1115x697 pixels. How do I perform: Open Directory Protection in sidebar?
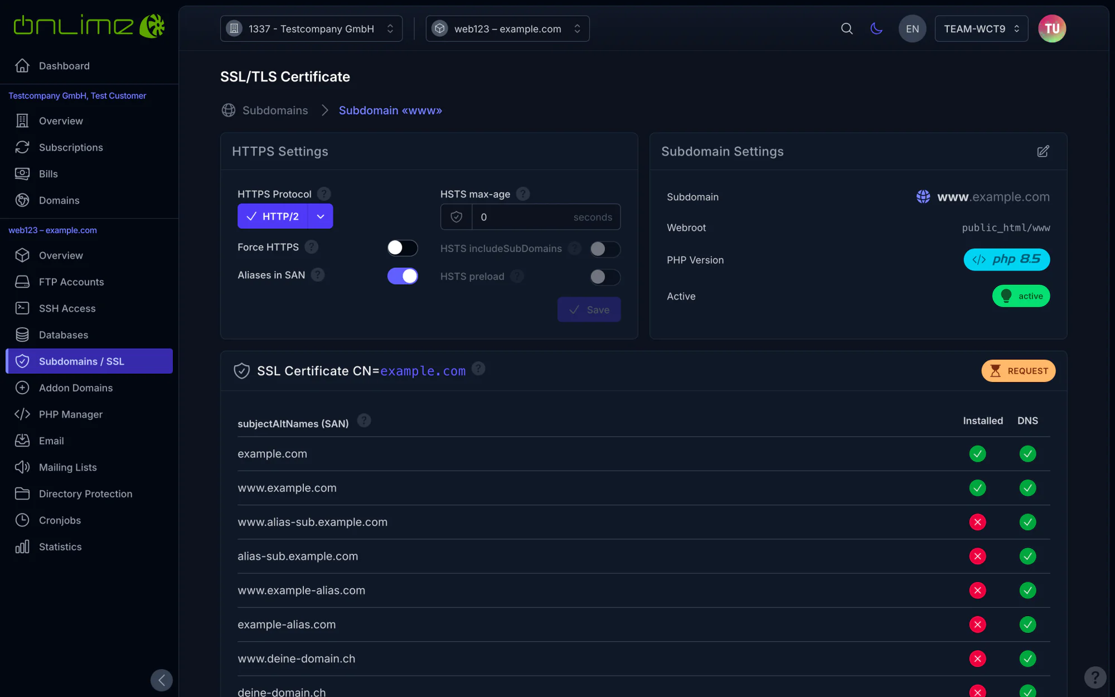click(89, 493)
